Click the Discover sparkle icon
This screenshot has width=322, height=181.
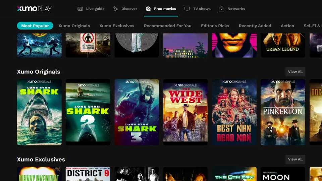pyautogui.click(x=115, y=9)
